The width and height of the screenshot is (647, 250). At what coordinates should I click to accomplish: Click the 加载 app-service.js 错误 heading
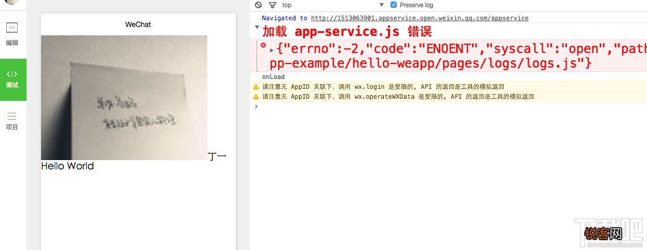coord(347,31)
